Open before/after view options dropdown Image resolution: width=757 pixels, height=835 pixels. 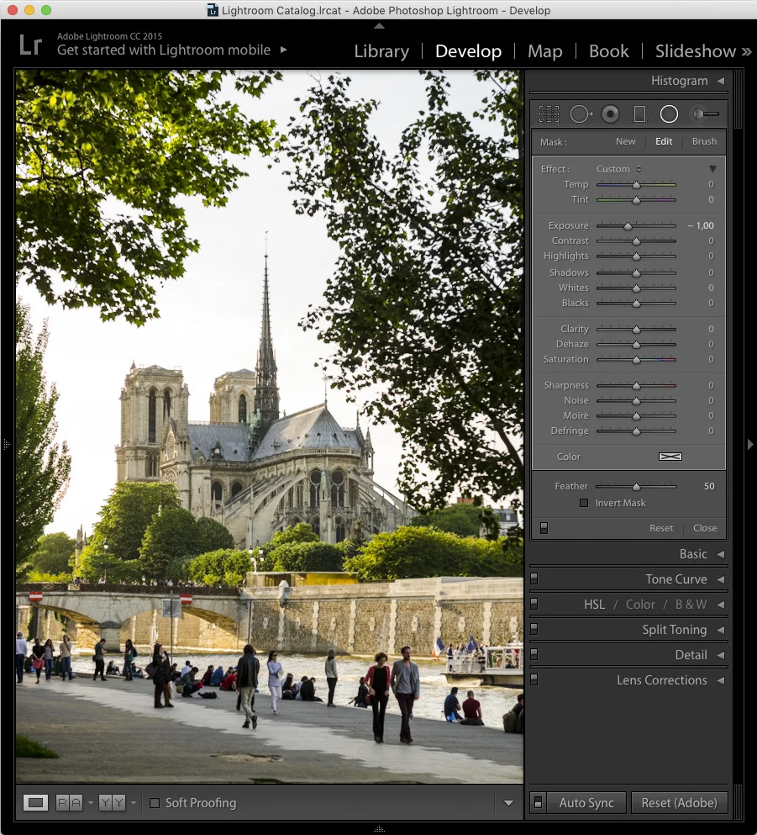(91, 802)
